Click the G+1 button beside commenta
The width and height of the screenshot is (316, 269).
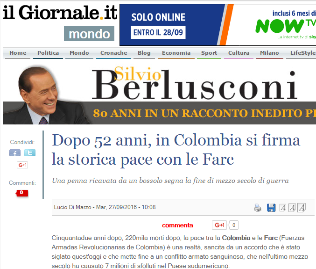coord(219,225)
